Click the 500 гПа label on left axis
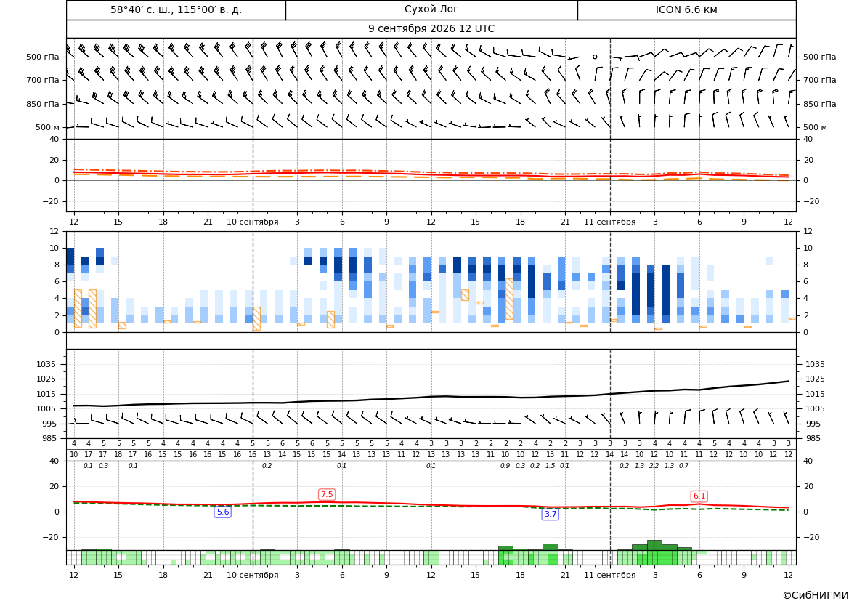 coord(43,57)
